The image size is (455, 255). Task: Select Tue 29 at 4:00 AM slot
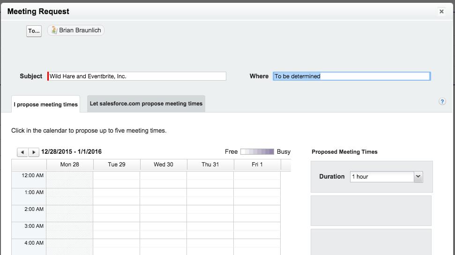point(116,247)
